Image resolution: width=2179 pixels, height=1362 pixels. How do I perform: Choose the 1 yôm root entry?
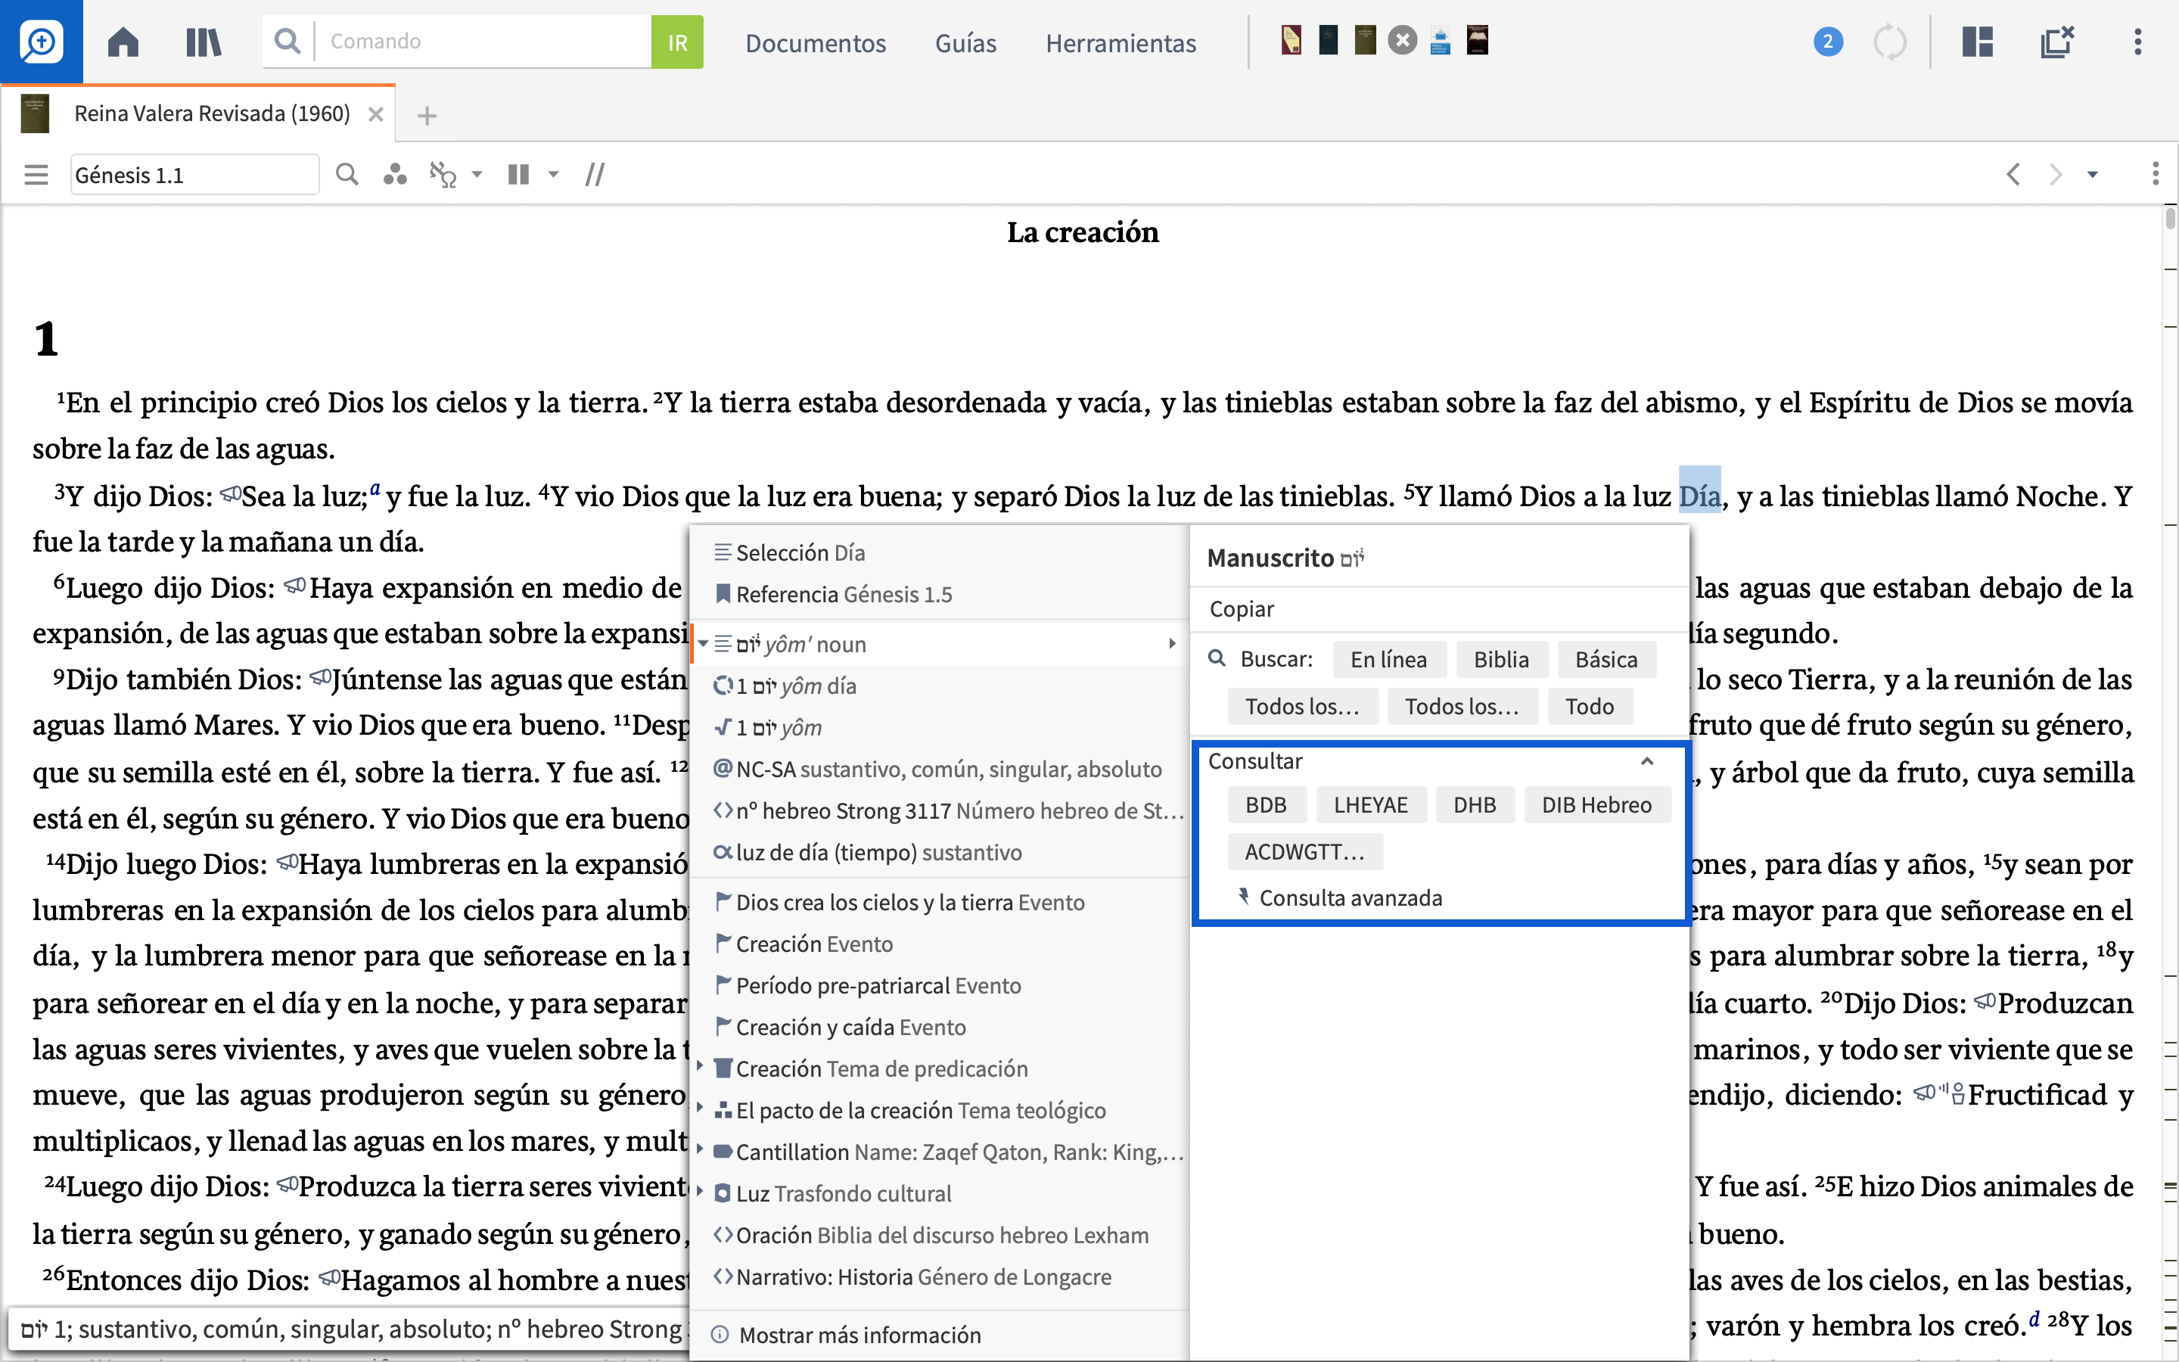(938, 727)
